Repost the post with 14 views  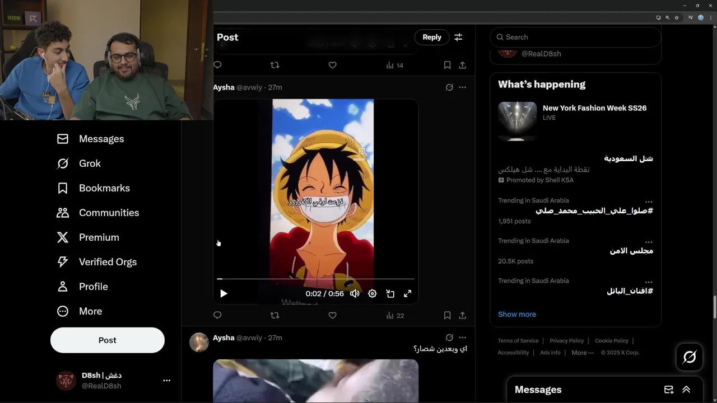(274, 65)
